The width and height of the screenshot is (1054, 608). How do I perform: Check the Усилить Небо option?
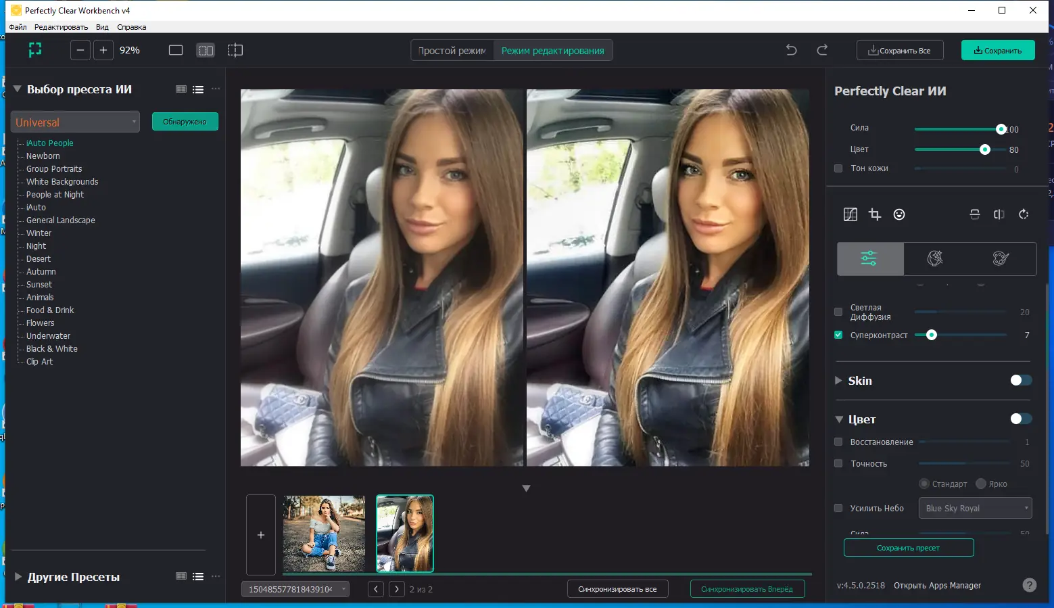pyautogui.click(x=838, y=508)
